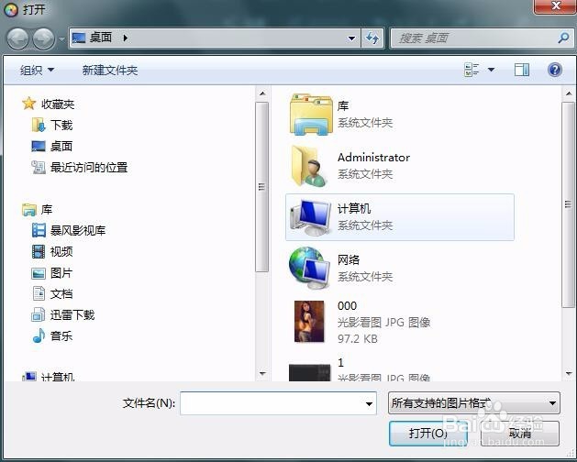Click the Administrator name text
This screenshot has width=577, height=462.
tap(373, 158)
